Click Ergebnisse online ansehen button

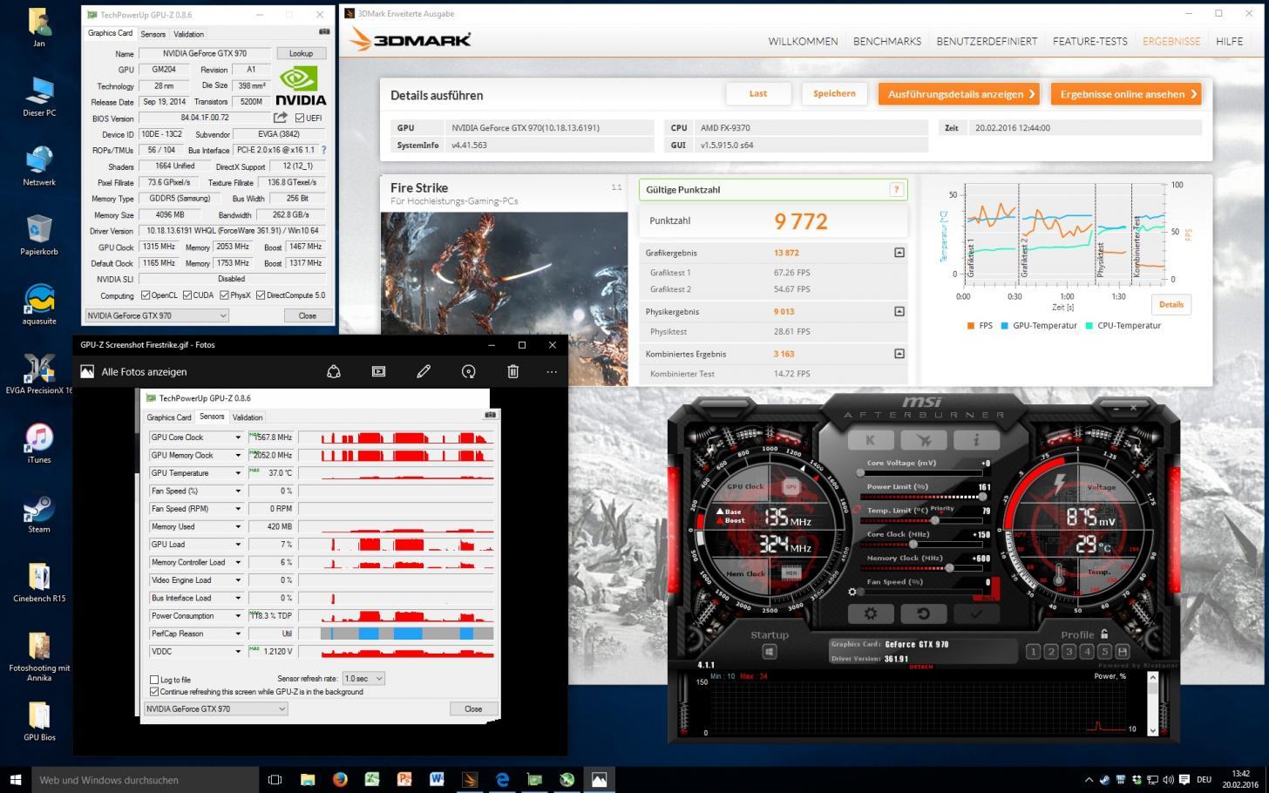[x=1126, y=94]
